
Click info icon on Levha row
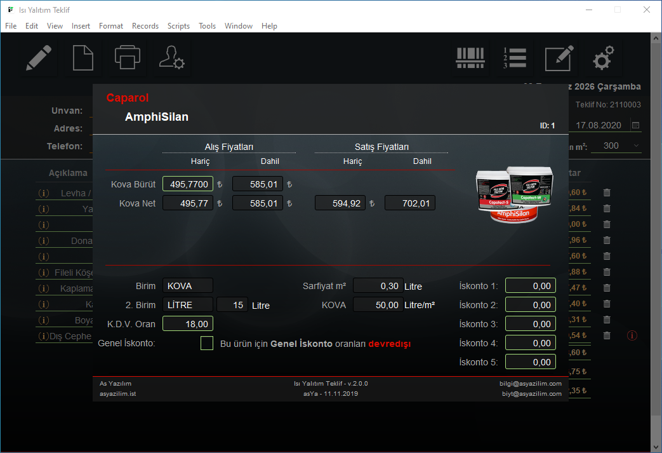tap(44, 193)
